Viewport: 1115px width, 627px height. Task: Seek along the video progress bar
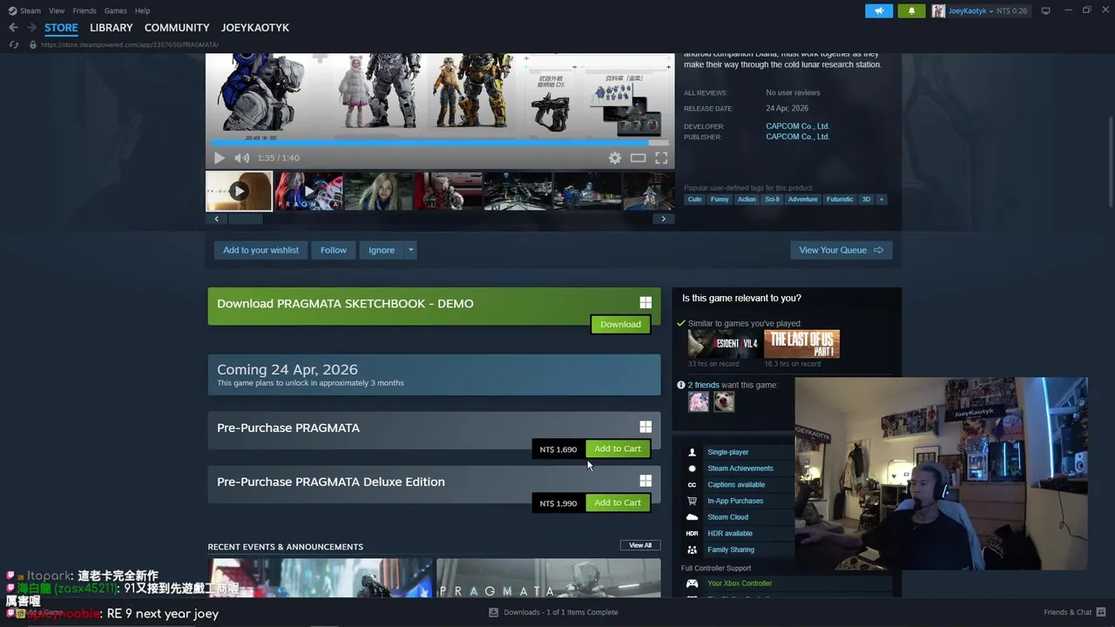click(x=440, y=143)
